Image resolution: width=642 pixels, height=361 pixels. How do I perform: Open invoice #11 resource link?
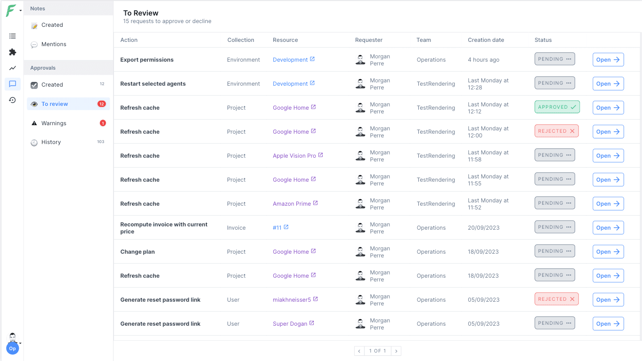click(x=280, y=228)
